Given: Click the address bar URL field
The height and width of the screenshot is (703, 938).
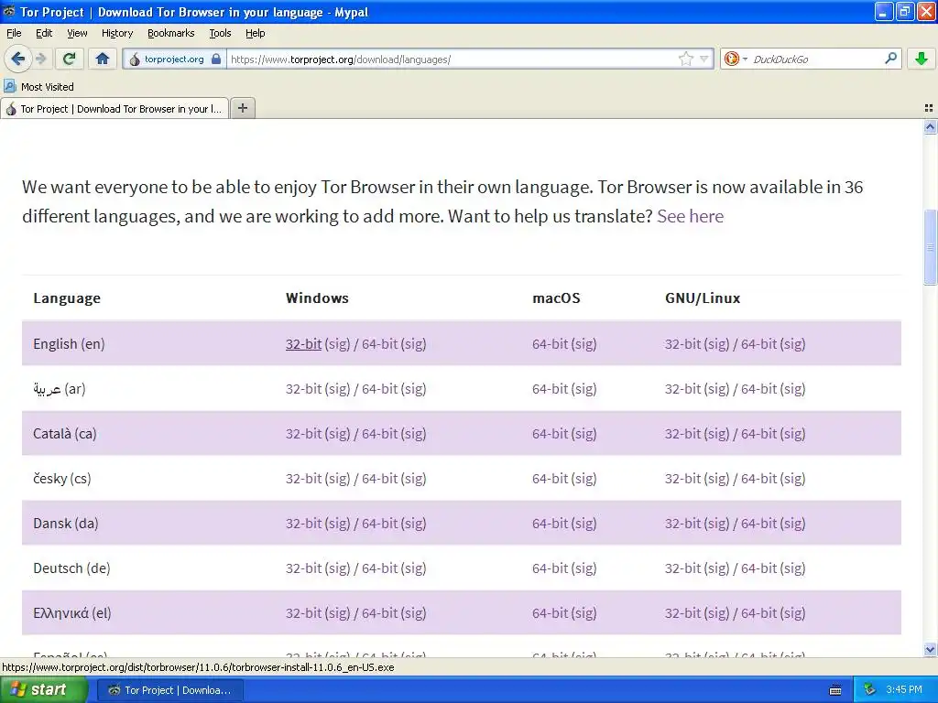Looking at the screenshot, I should tap(453, 59).
